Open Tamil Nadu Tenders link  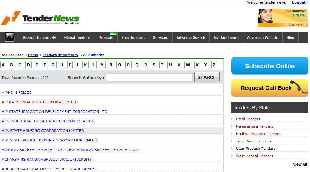(253, 141)
